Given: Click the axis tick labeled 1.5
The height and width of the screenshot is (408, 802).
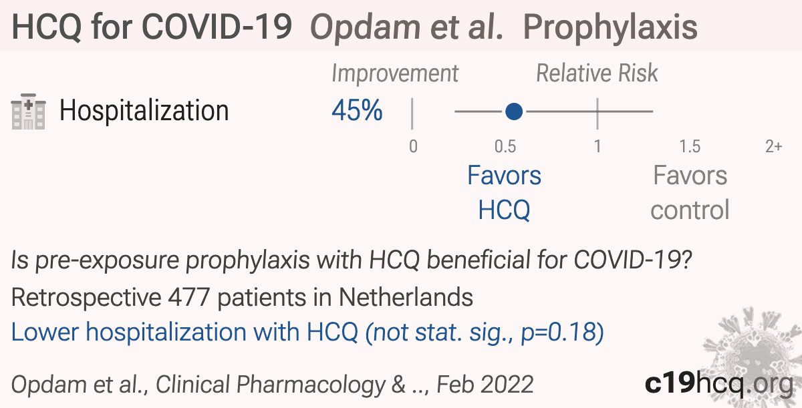Looking at the screenshot, I should (x=690, y=146).
